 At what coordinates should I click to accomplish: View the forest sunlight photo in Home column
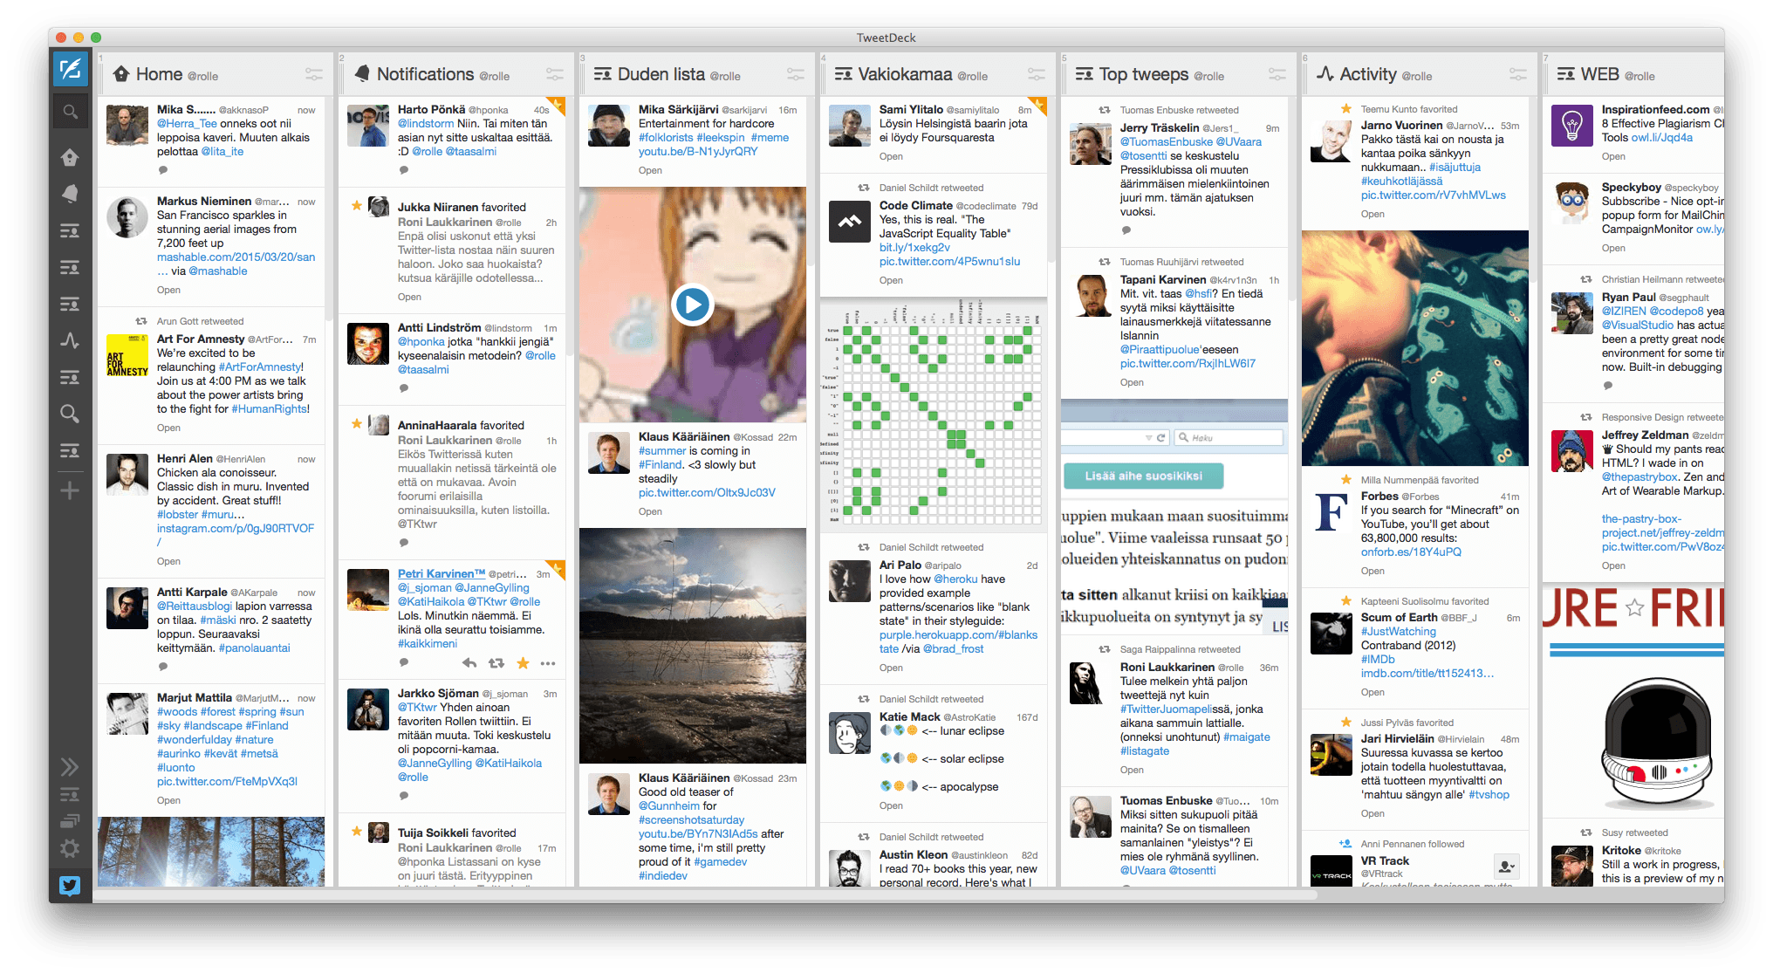coord(211,852)
